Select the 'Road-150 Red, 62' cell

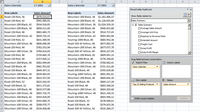19,21
